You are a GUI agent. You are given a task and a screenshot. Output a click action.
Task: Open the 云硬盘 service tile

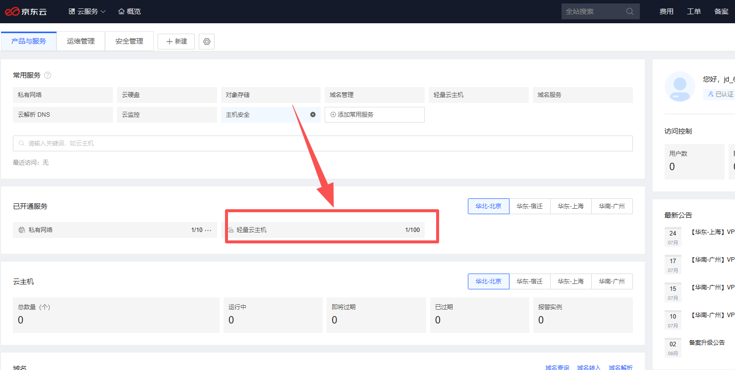pos(167,95)
